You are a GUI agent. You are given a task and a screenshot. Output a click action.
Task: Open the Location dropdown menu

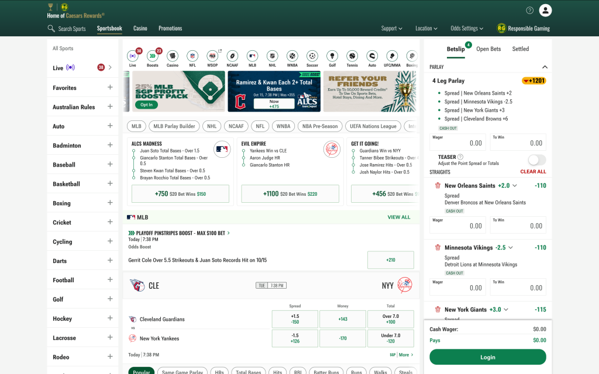coord(427,28)
